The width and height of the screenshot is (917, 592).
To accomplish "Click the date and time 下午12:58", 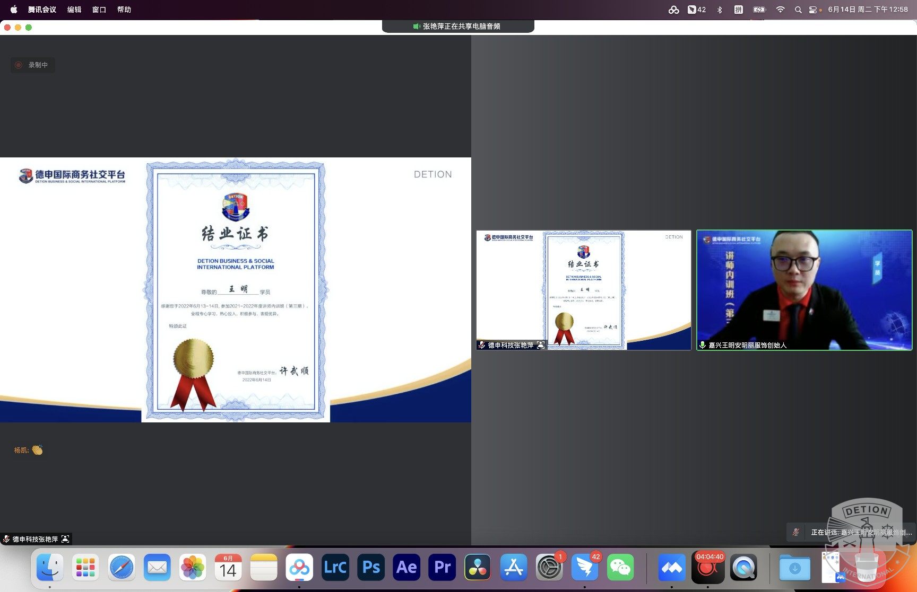I will [868, 10].
